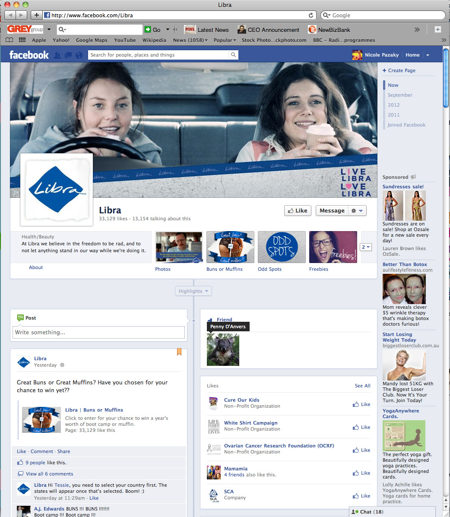
Task: Jump to Joined Facebook in timeline
Action: tap(406, 125)
